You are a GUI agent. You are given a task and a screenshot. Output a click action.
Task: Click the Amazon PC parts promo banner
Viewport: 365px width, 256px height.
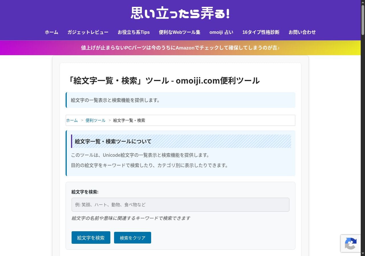tap(180, 48)
